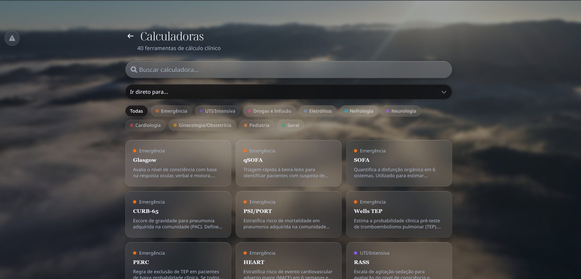Select the Todas filter chip
Viewport: 581px width, 279px height.
pos(136,111)
